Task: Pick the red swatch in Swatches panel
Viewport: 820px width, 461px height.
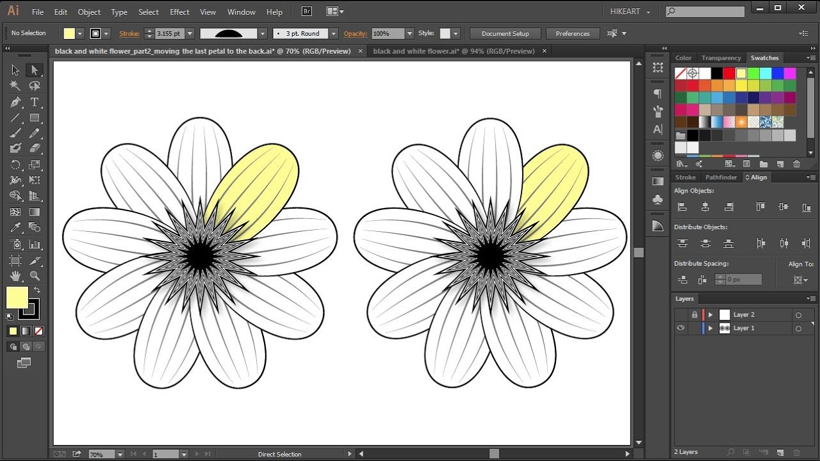Action: (x=729, y=74)
